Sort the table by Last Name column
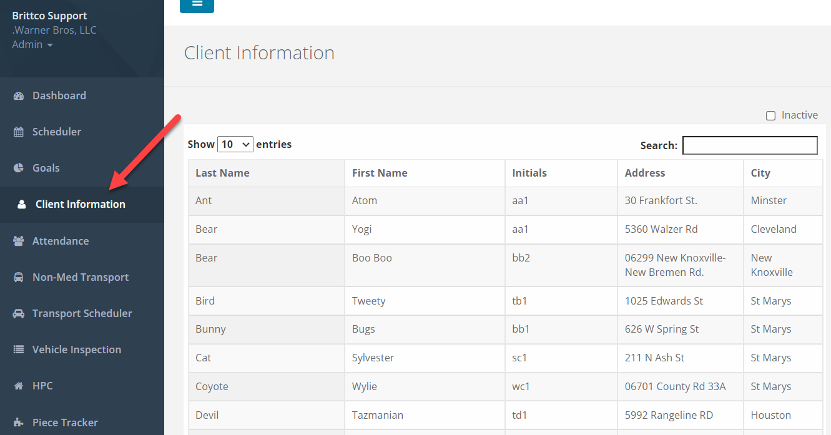Viewport: 831px width, 435px height. pyautogui.click(x=222, y=173)
